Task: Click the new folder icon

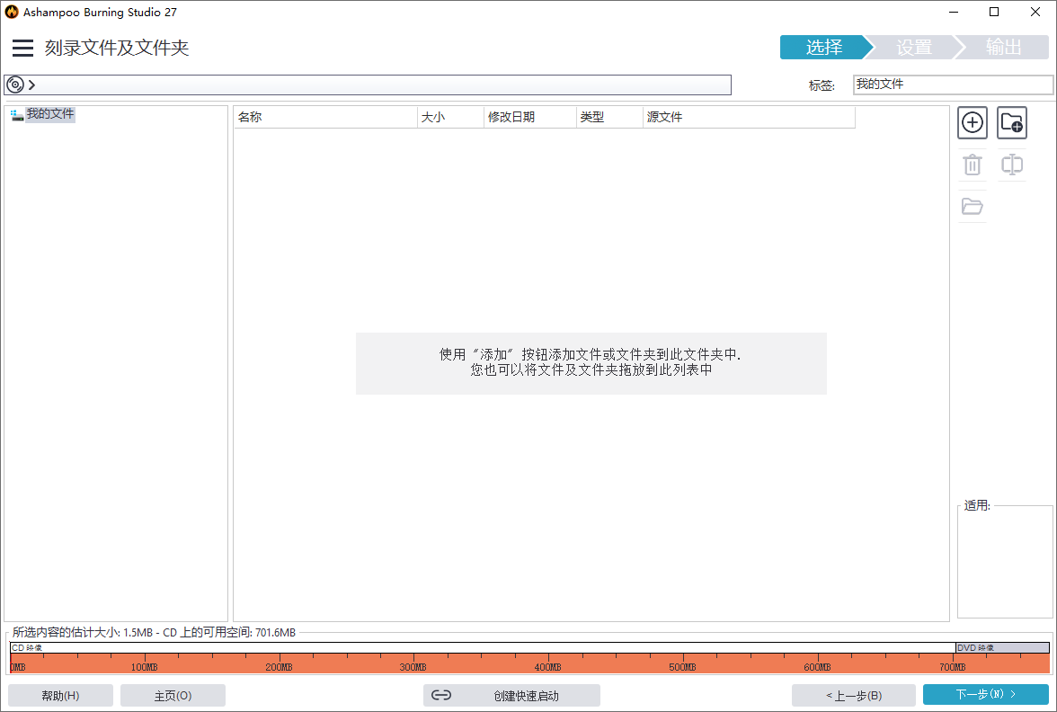Action: (1012, 123)
